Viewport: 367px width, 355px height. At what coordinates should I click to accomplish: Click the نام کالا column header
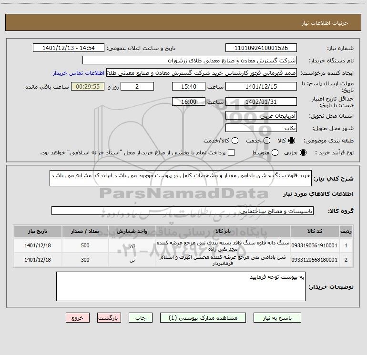point(223,231)
